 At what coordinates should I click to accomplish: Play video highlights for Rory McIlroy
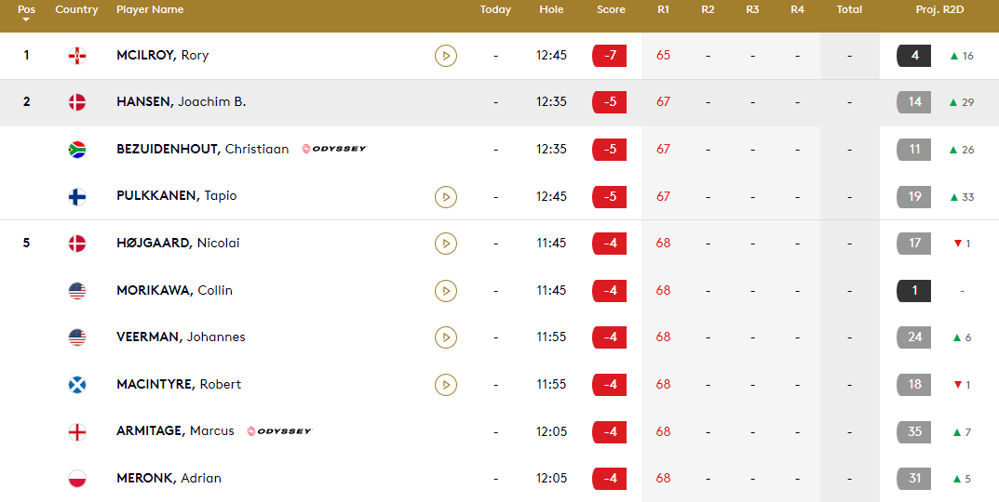(x=446, y=56)
